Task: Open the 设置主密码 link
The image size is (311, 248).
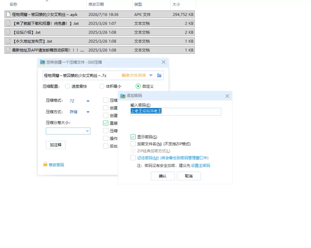Action: (x=201, y=165)
